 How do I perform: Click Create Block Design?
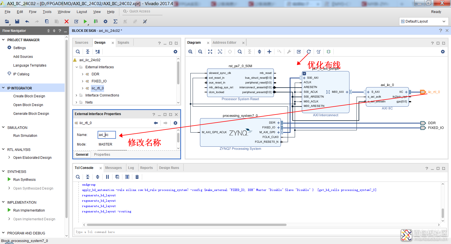click(29, 96)
